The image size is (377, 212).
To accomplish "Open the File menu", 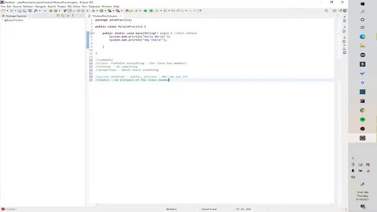I will coord(3,6).
